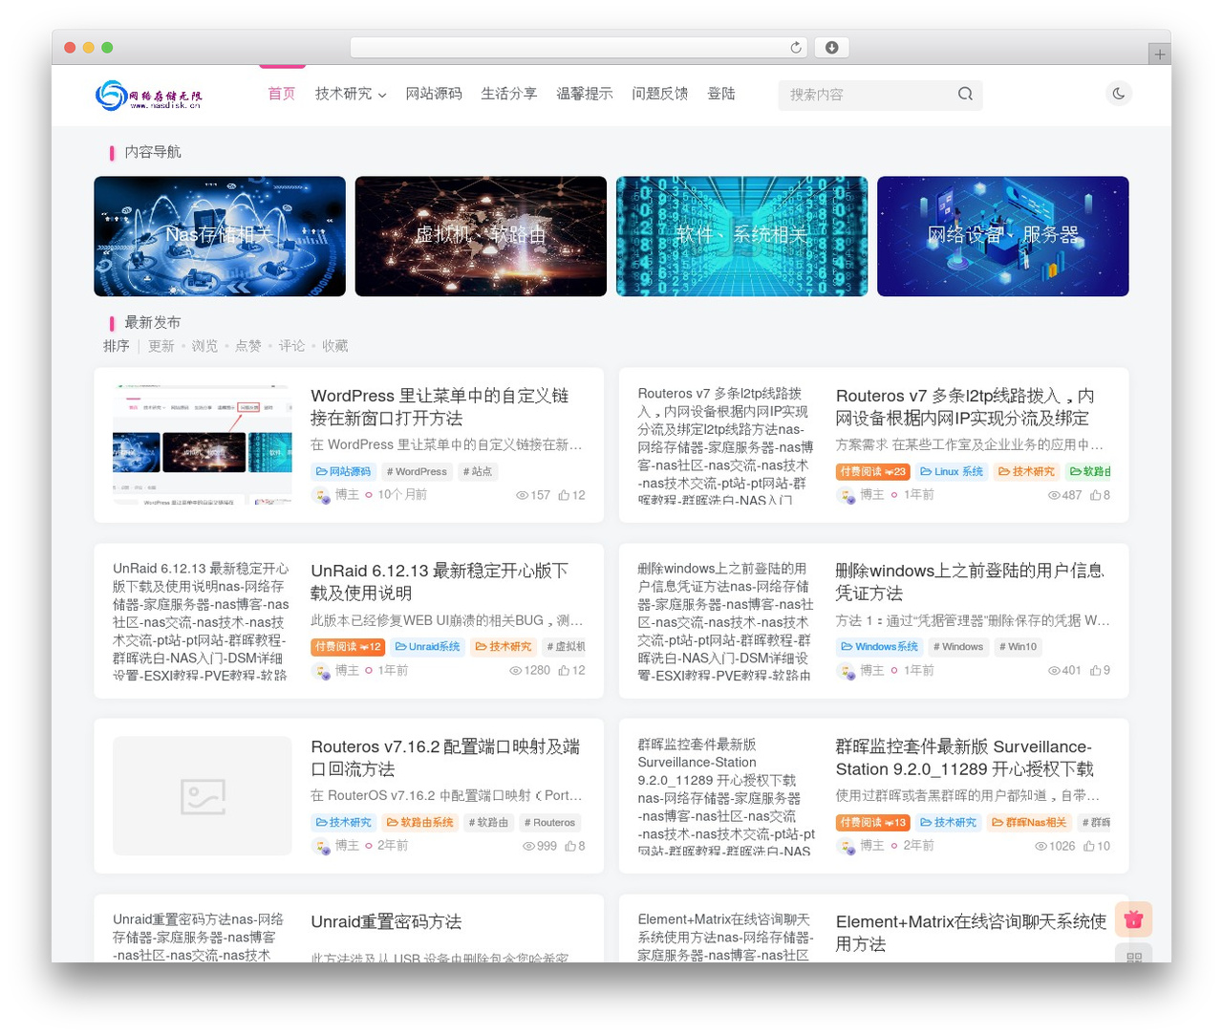Viewport: 1223px width, 1036px height.
Task: Click Windows系统 category tag
Action: 879,647
